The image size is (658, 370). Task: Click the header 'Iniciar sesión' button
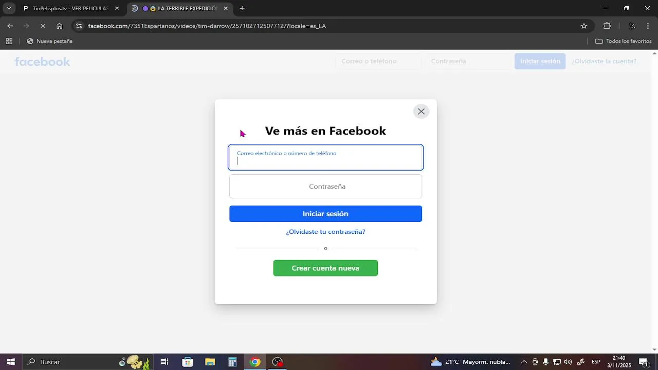point(540,61)
